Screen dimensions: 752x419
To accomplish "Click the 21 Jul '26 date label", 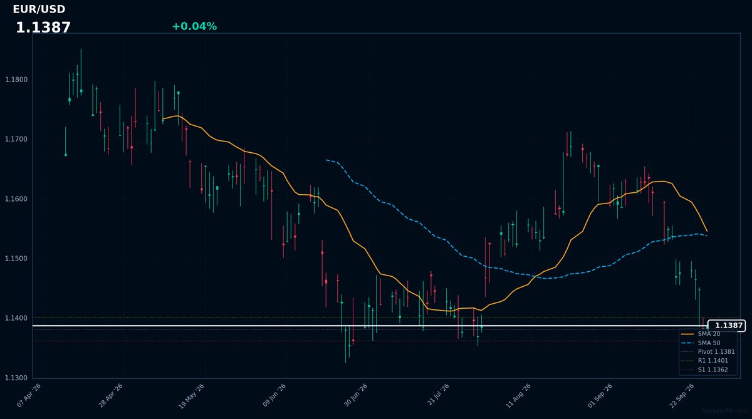I will pos(437,396).
